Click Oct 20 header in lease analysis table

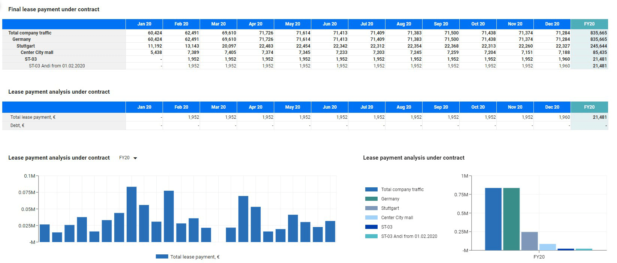point(478,107)
